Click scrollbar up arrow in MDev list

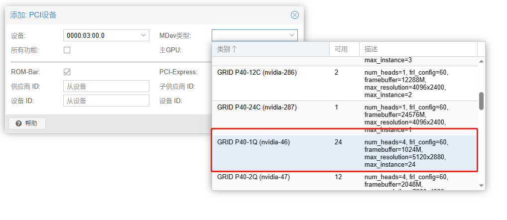[x=481, y=61]
